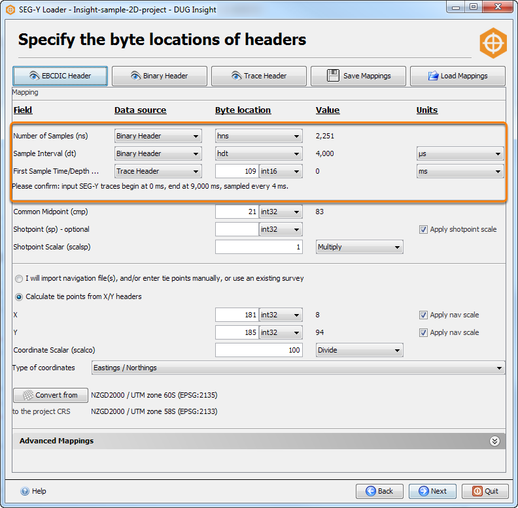The height and width of the screenshot is (508, 518).
Task: Click X byte location field 181
Action: click(237, 315)
